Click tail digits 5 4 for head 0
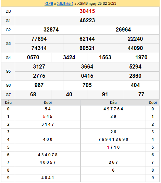Viewport: 161px width, 183px height. tap(48, 109)
